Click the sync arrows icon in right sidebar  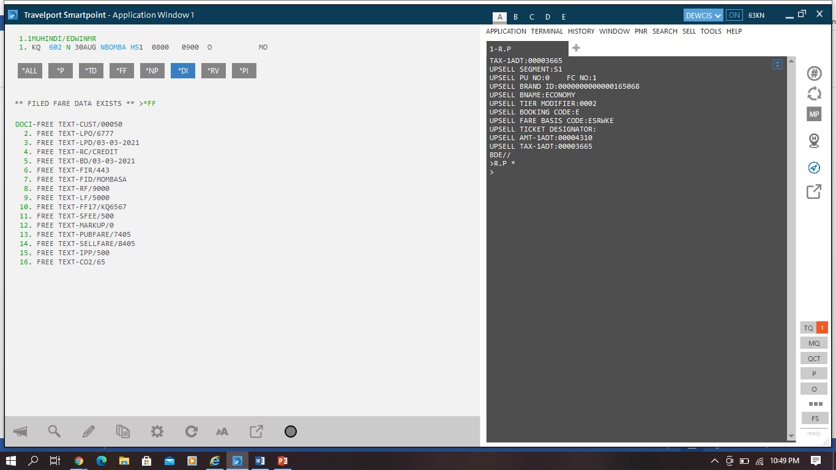[x=814, y=94]
